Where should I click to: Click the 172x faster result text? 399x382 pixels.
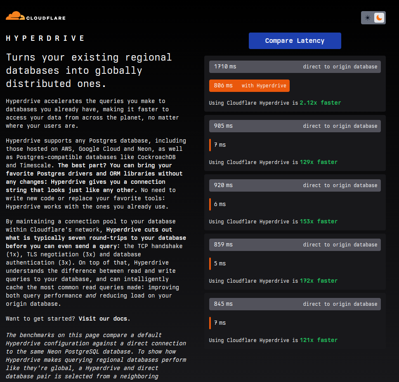319,281
